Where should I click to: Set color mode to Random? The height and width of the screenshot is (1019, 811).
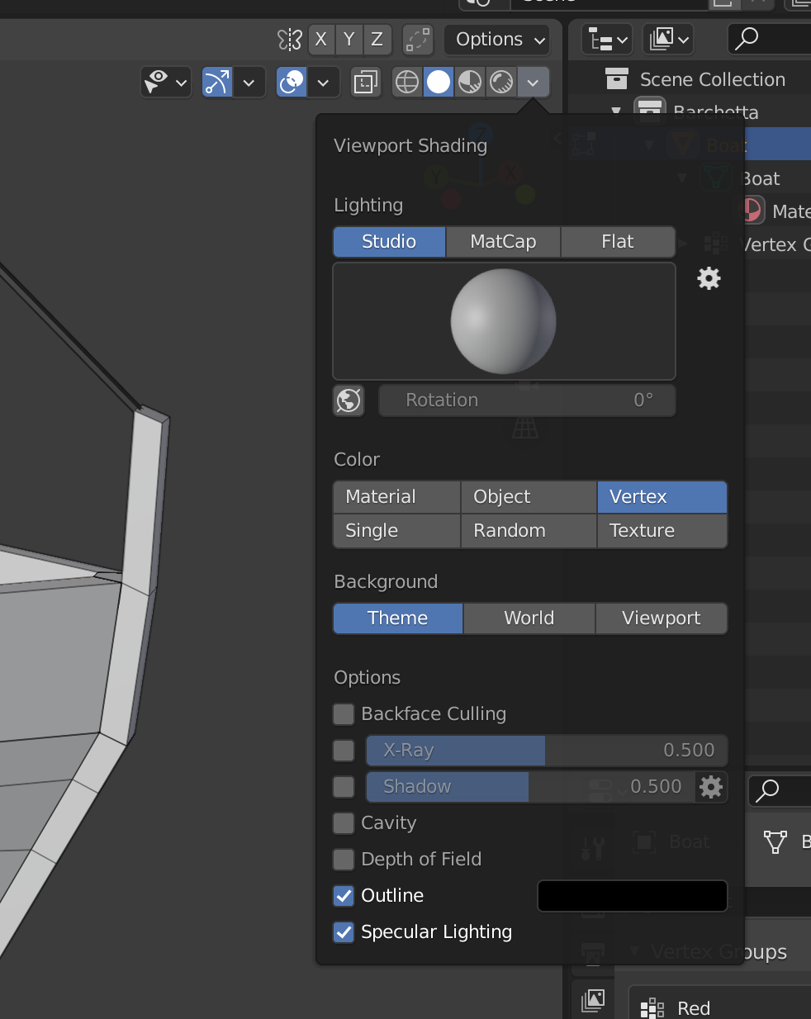point(529,531)
